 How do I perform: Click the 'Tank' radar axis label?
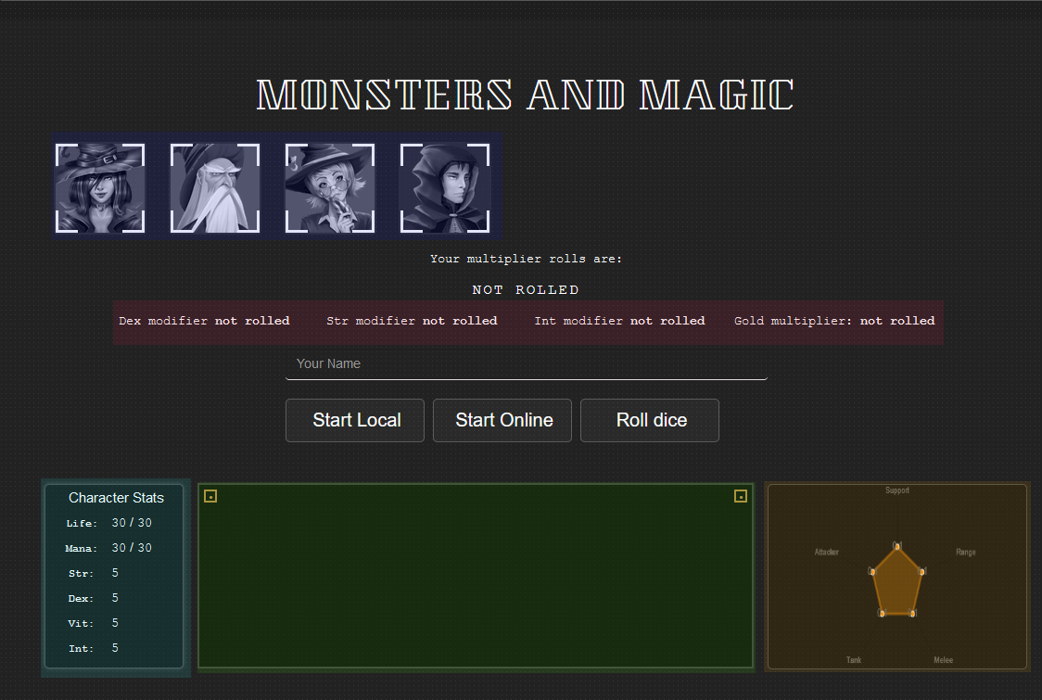[x=854, y=660]
